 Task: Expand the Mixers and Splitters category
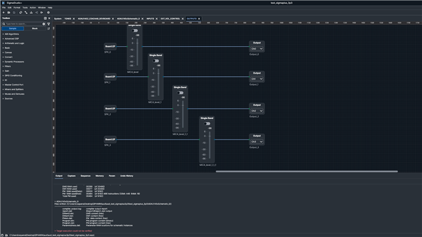tap(3, 90)
